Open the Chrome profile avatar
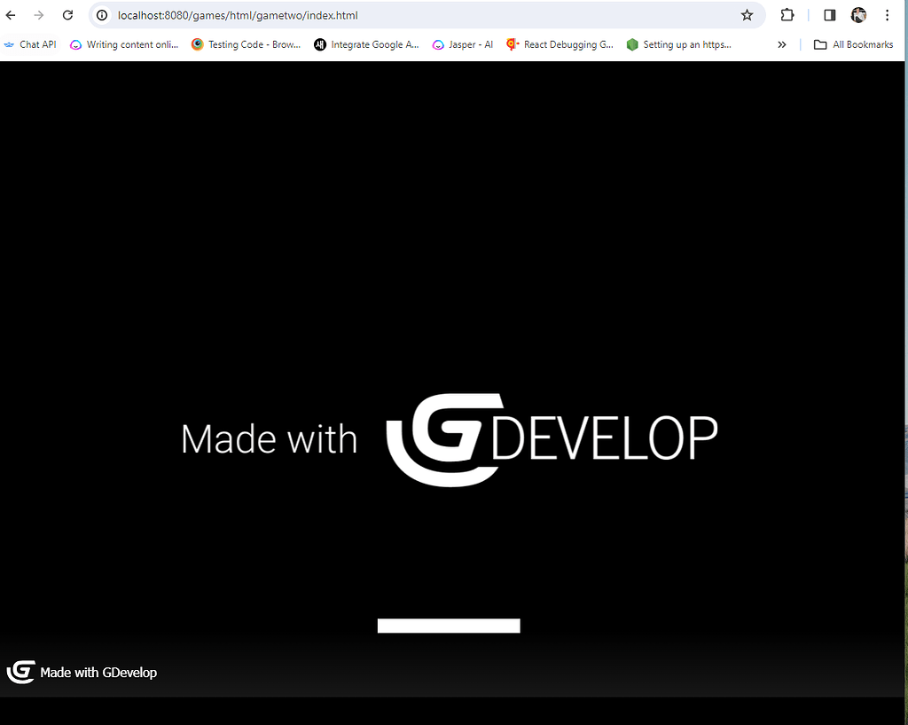The width and height of the screenshot is (908, 725). coord(858,15)
